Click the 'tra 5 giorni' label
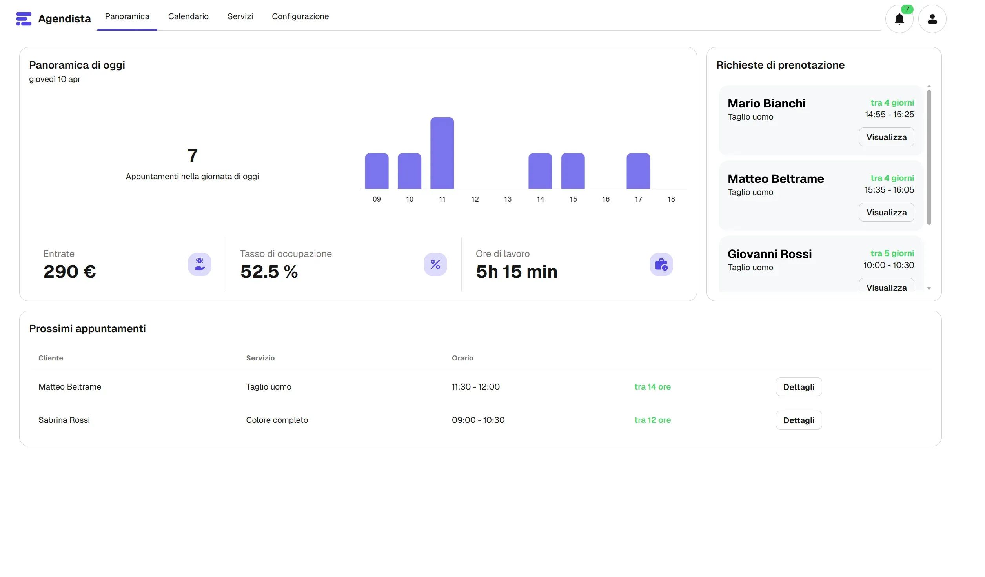Viewport: 985px width, 577px height. [x=892, y=253]
